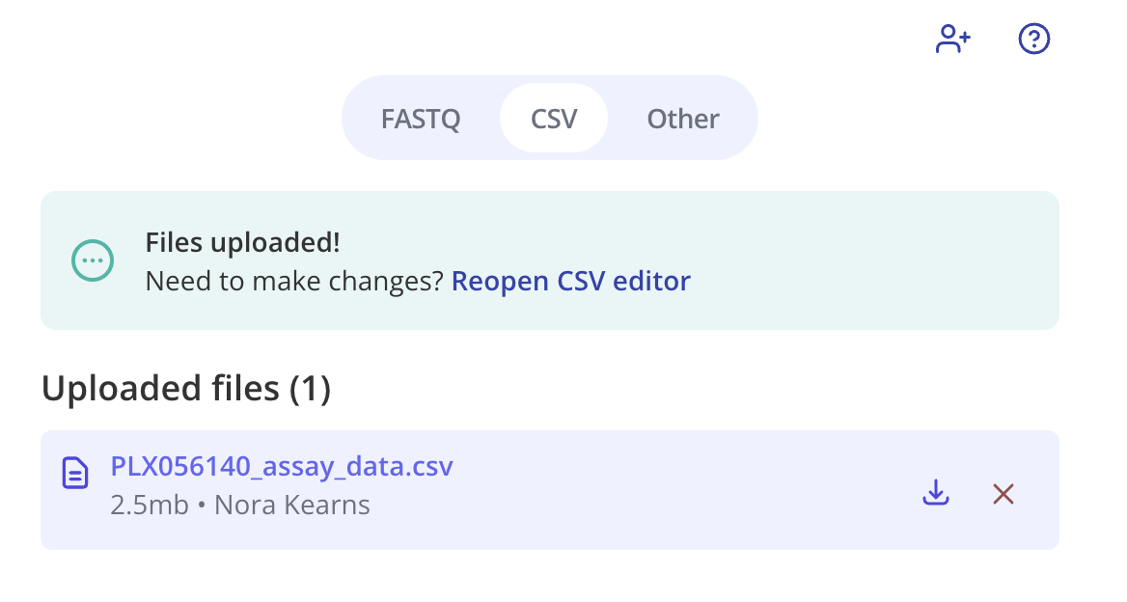Screen dimensions: 1127x602
Task: Remove the uploaded CSV file
Action: 1003,494
